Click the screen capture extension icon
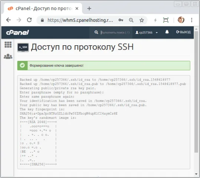Viewport: 200px width, 178px height. click(x=166, y=20)
